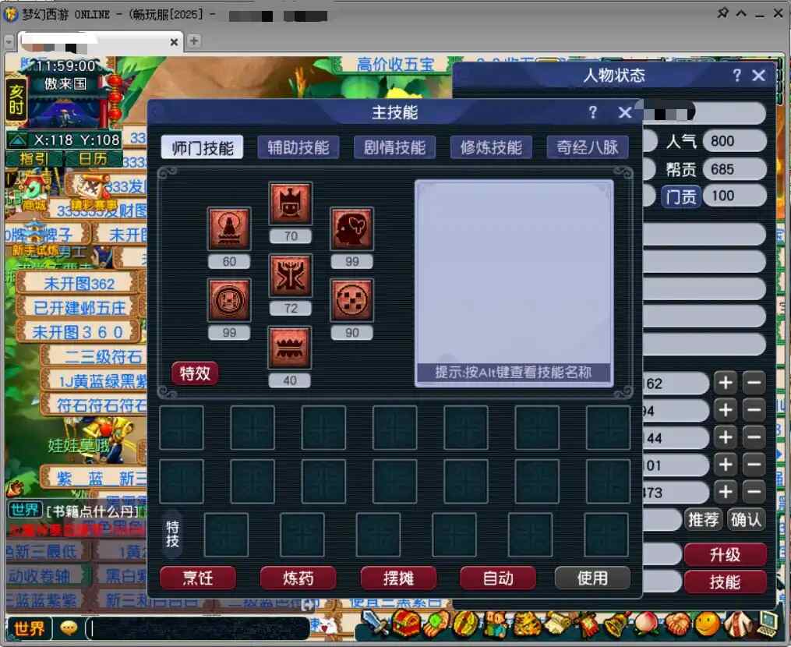Screen dimensions: 791x647
Task: Click the orange shell icon in bottom bar
Action: click(x=676, y=624)
